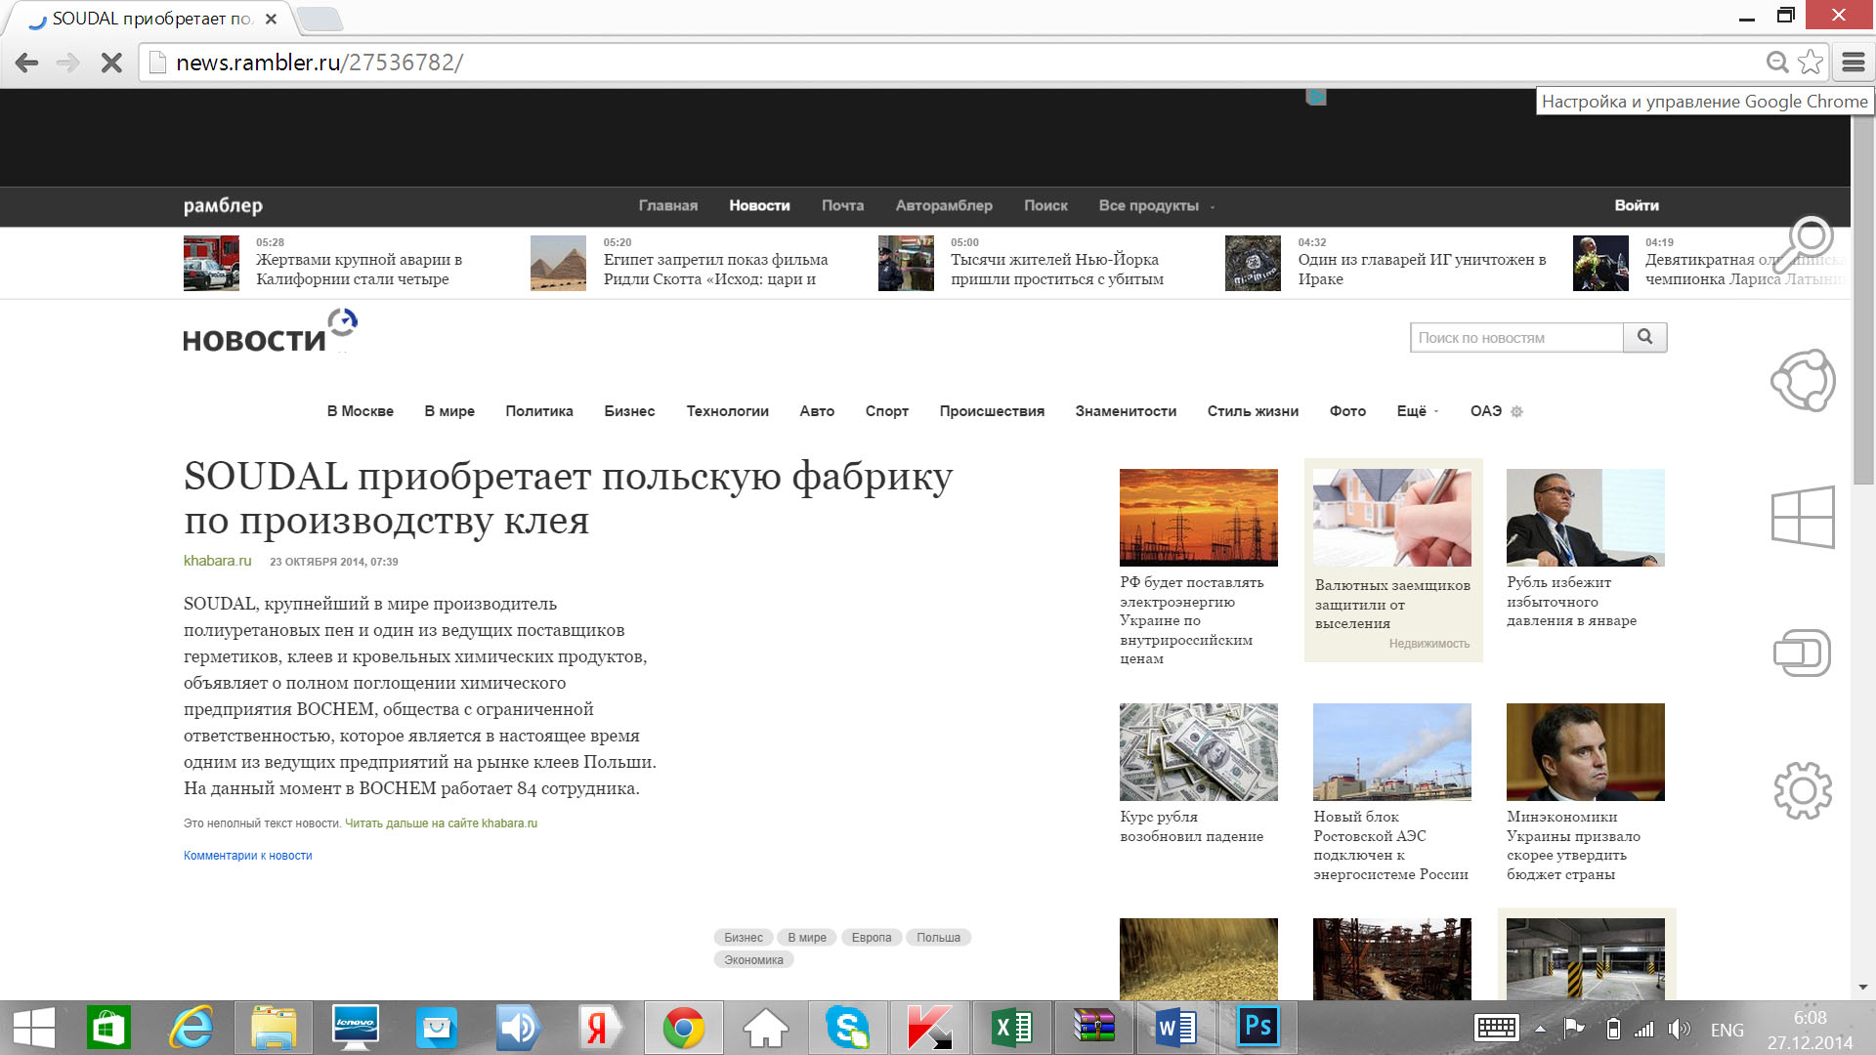Screen dimensions: 1876x1055
Task: Open the Share charm
Action: (x=1803, y=380)
